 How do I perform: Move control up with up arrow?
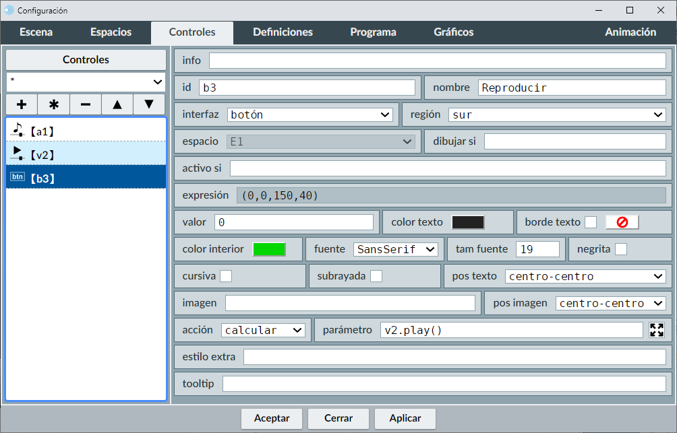[117, 104]
